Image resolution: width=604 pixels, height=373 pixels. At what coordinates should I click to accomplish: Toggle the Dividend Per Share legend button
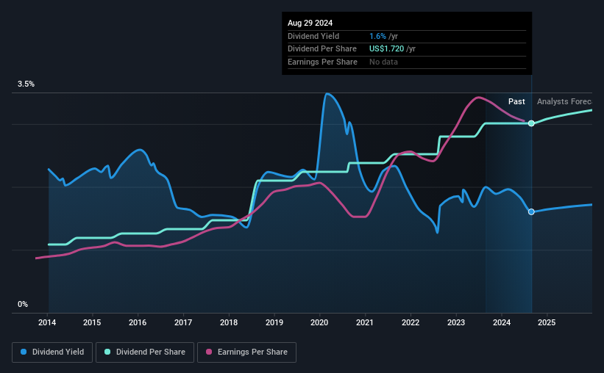tap(145, 352)
